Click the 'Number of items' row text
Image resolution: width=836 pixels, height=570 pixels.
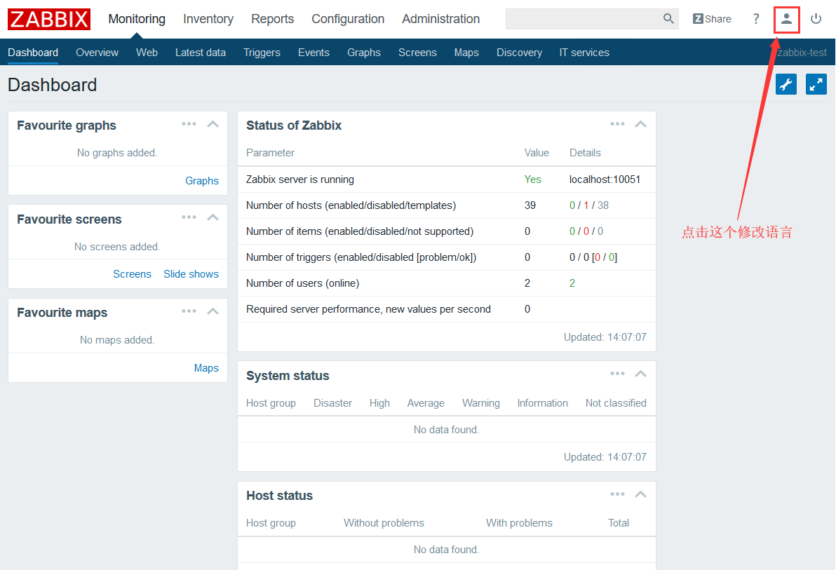359,231
